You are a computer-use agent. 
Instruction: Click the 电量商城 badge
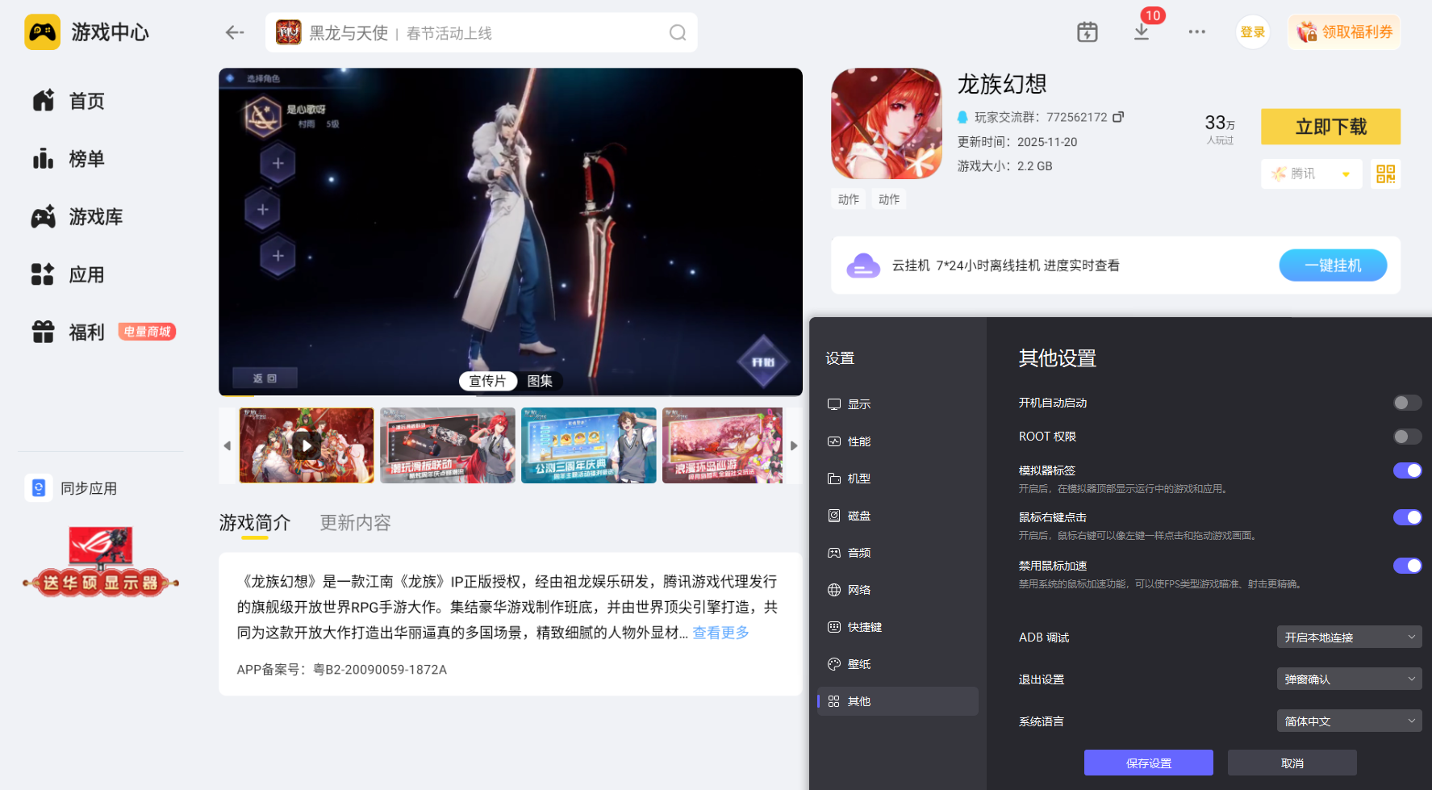(147, 332)
